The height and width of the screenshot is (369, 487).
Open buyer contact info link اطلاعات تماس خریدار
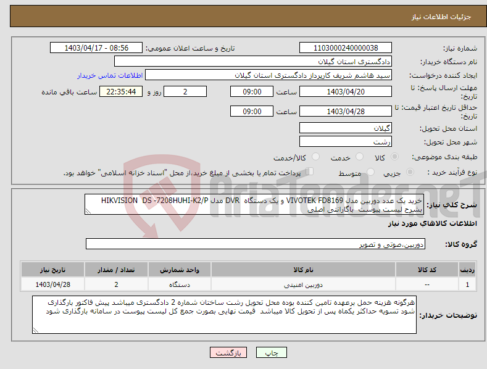pyautogui.click(x=110, y=75)
